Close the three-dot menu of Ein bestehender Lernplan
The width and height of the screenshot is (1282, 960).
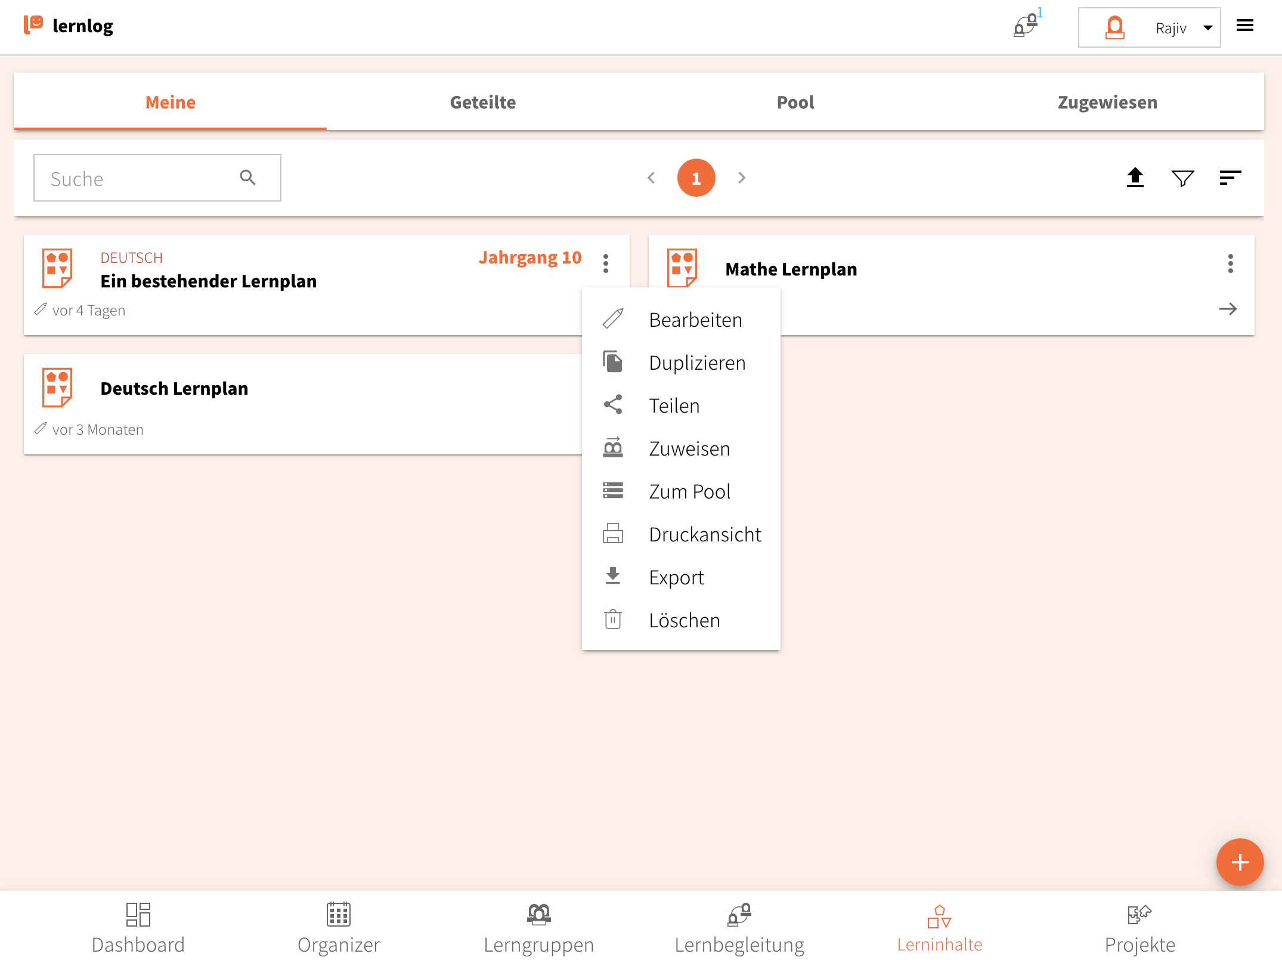606,264
